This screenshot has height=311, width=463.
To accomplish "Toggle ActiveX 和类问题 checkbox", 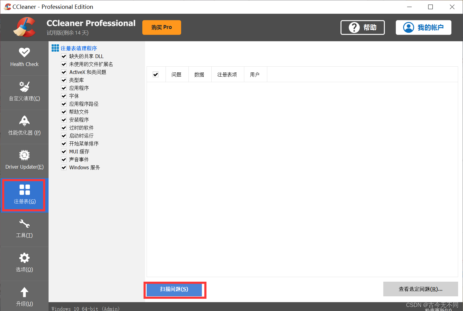I will coord(64,72).
